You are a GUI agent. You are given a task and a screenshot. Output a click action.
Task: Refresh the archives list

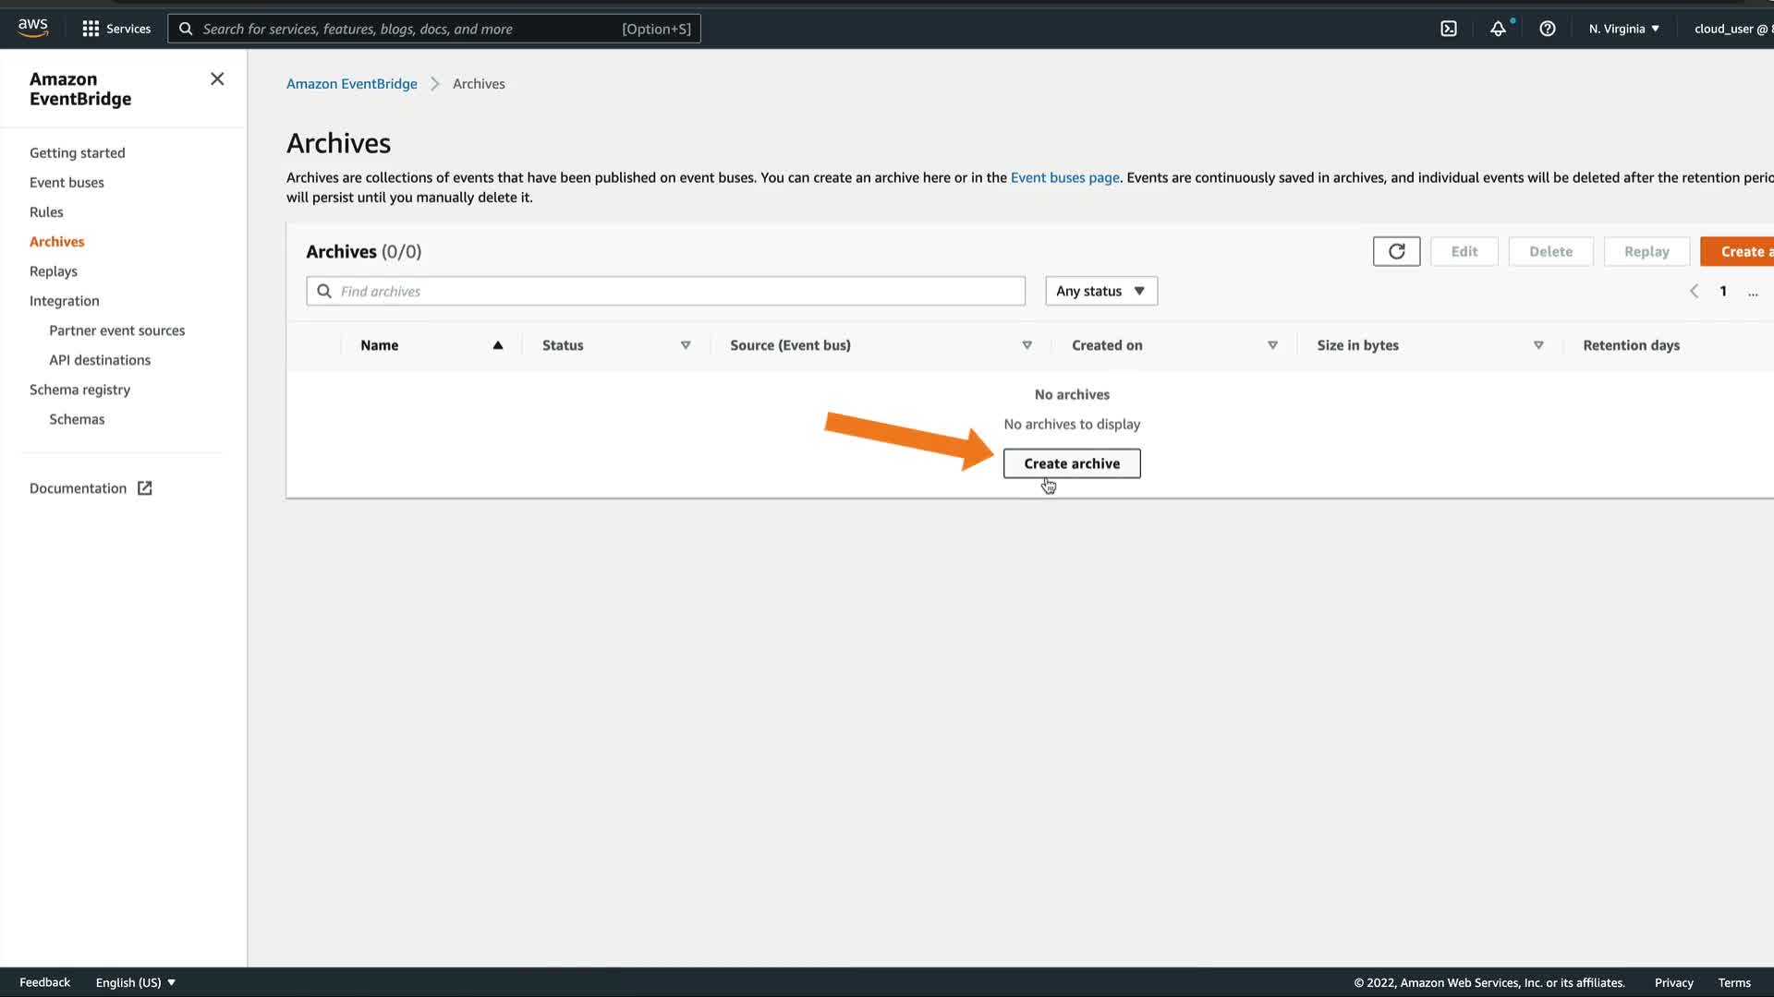click(x=1396, y=251)
